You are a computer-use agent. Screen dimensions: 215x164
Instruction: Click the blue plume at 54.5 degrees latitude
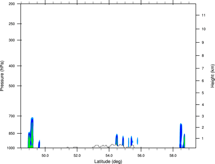tap(117, 140)
